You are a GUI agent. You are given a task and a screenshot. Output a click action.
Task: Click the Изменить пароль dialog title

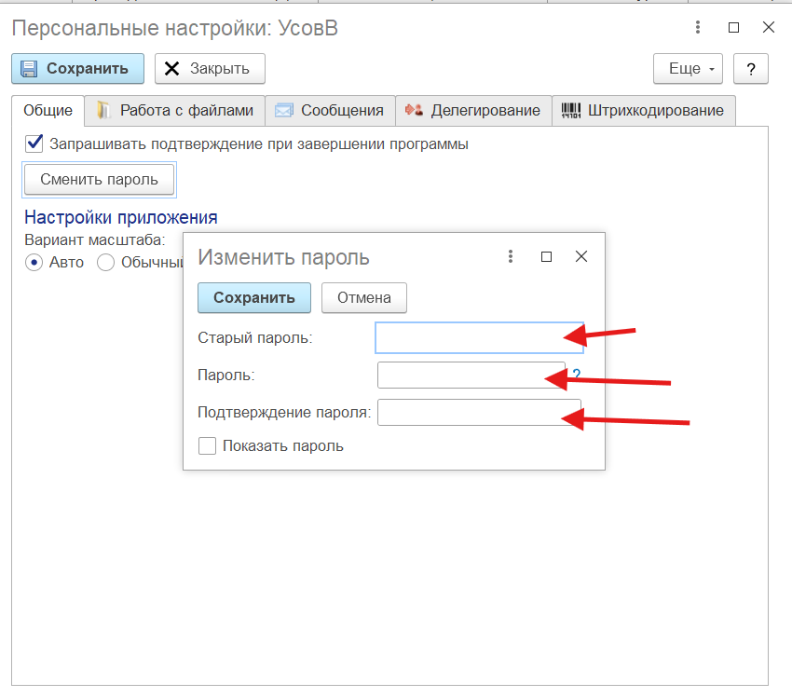tap(283, 257)
